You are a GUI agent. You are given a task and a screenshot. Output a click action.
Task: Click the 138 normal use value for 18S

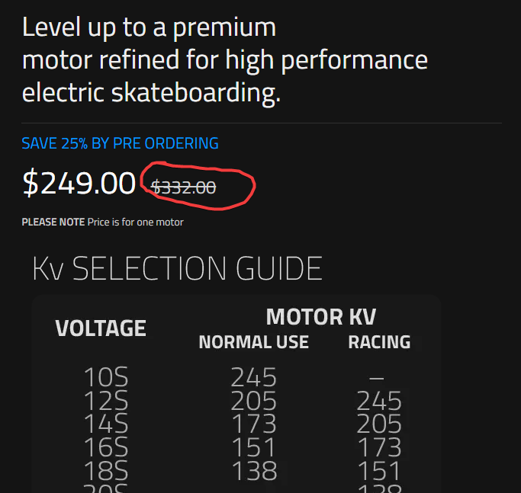pyautogui.click(x=254, y=471)
